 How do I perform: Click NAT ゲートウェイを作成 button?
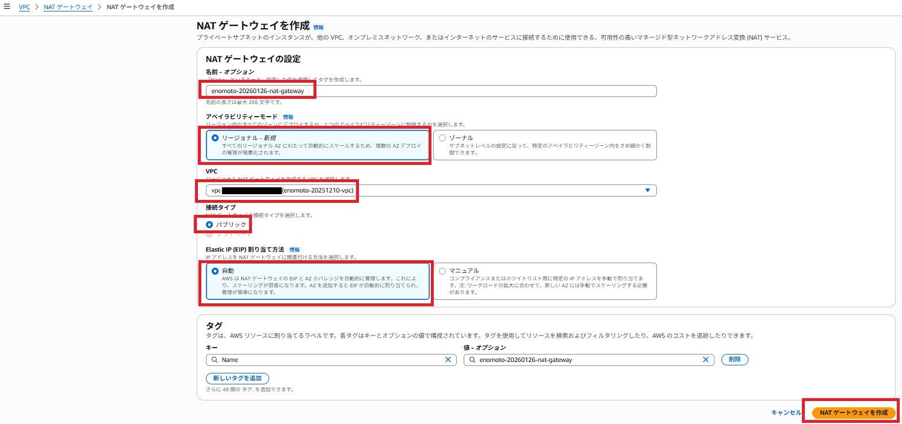(x=853, y=413)
